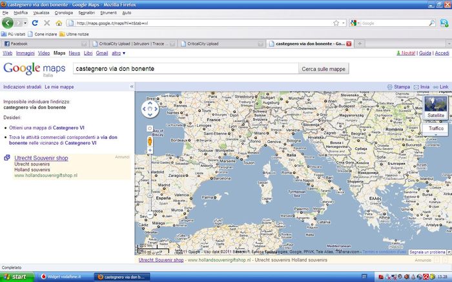Click the address bar URL field
452x282 pixels.
click(x=203, y=23)
